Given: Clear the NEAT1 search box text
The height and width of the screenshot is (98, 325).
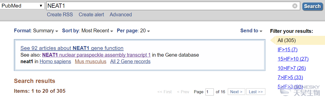Looking at the screenshot, I should [x=295, y=6].
